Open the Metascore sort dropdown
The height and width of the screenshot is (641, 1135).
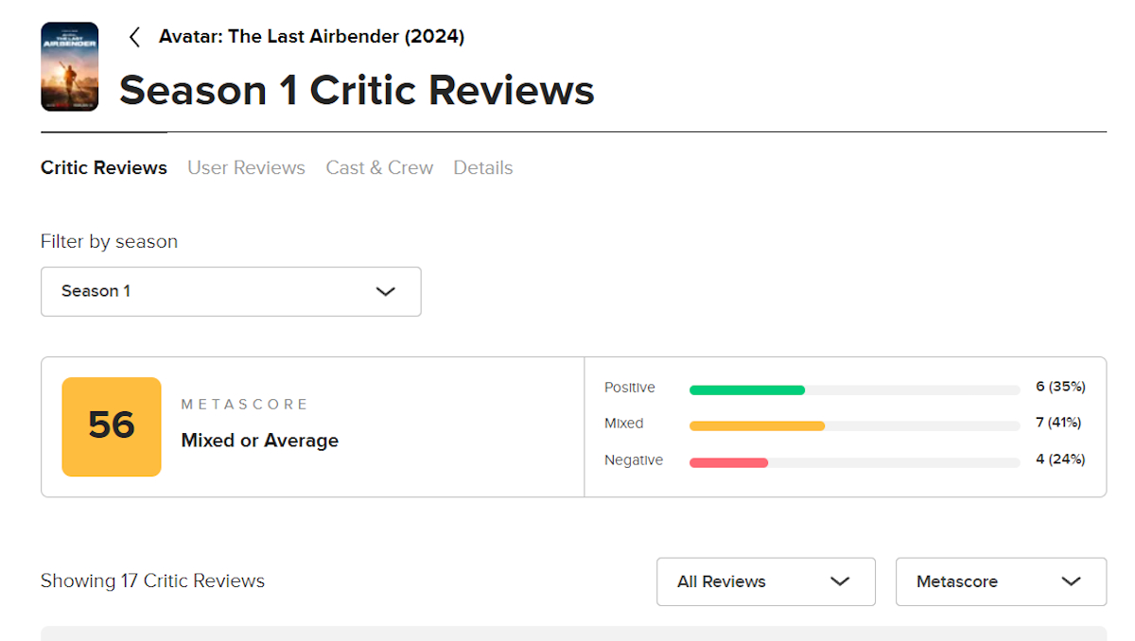[1000, 581]
